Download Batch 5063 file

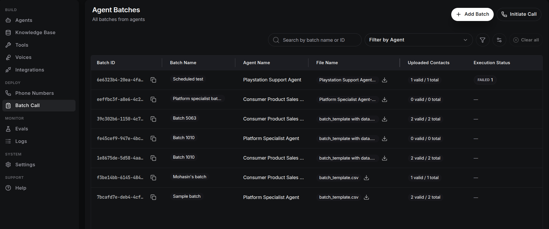(x=385, y=119)
